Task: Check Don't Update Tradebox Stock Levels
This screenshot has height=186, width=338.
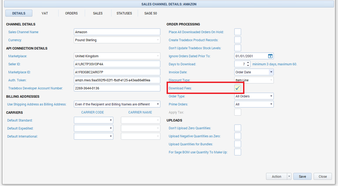Action: click(238, 48)
